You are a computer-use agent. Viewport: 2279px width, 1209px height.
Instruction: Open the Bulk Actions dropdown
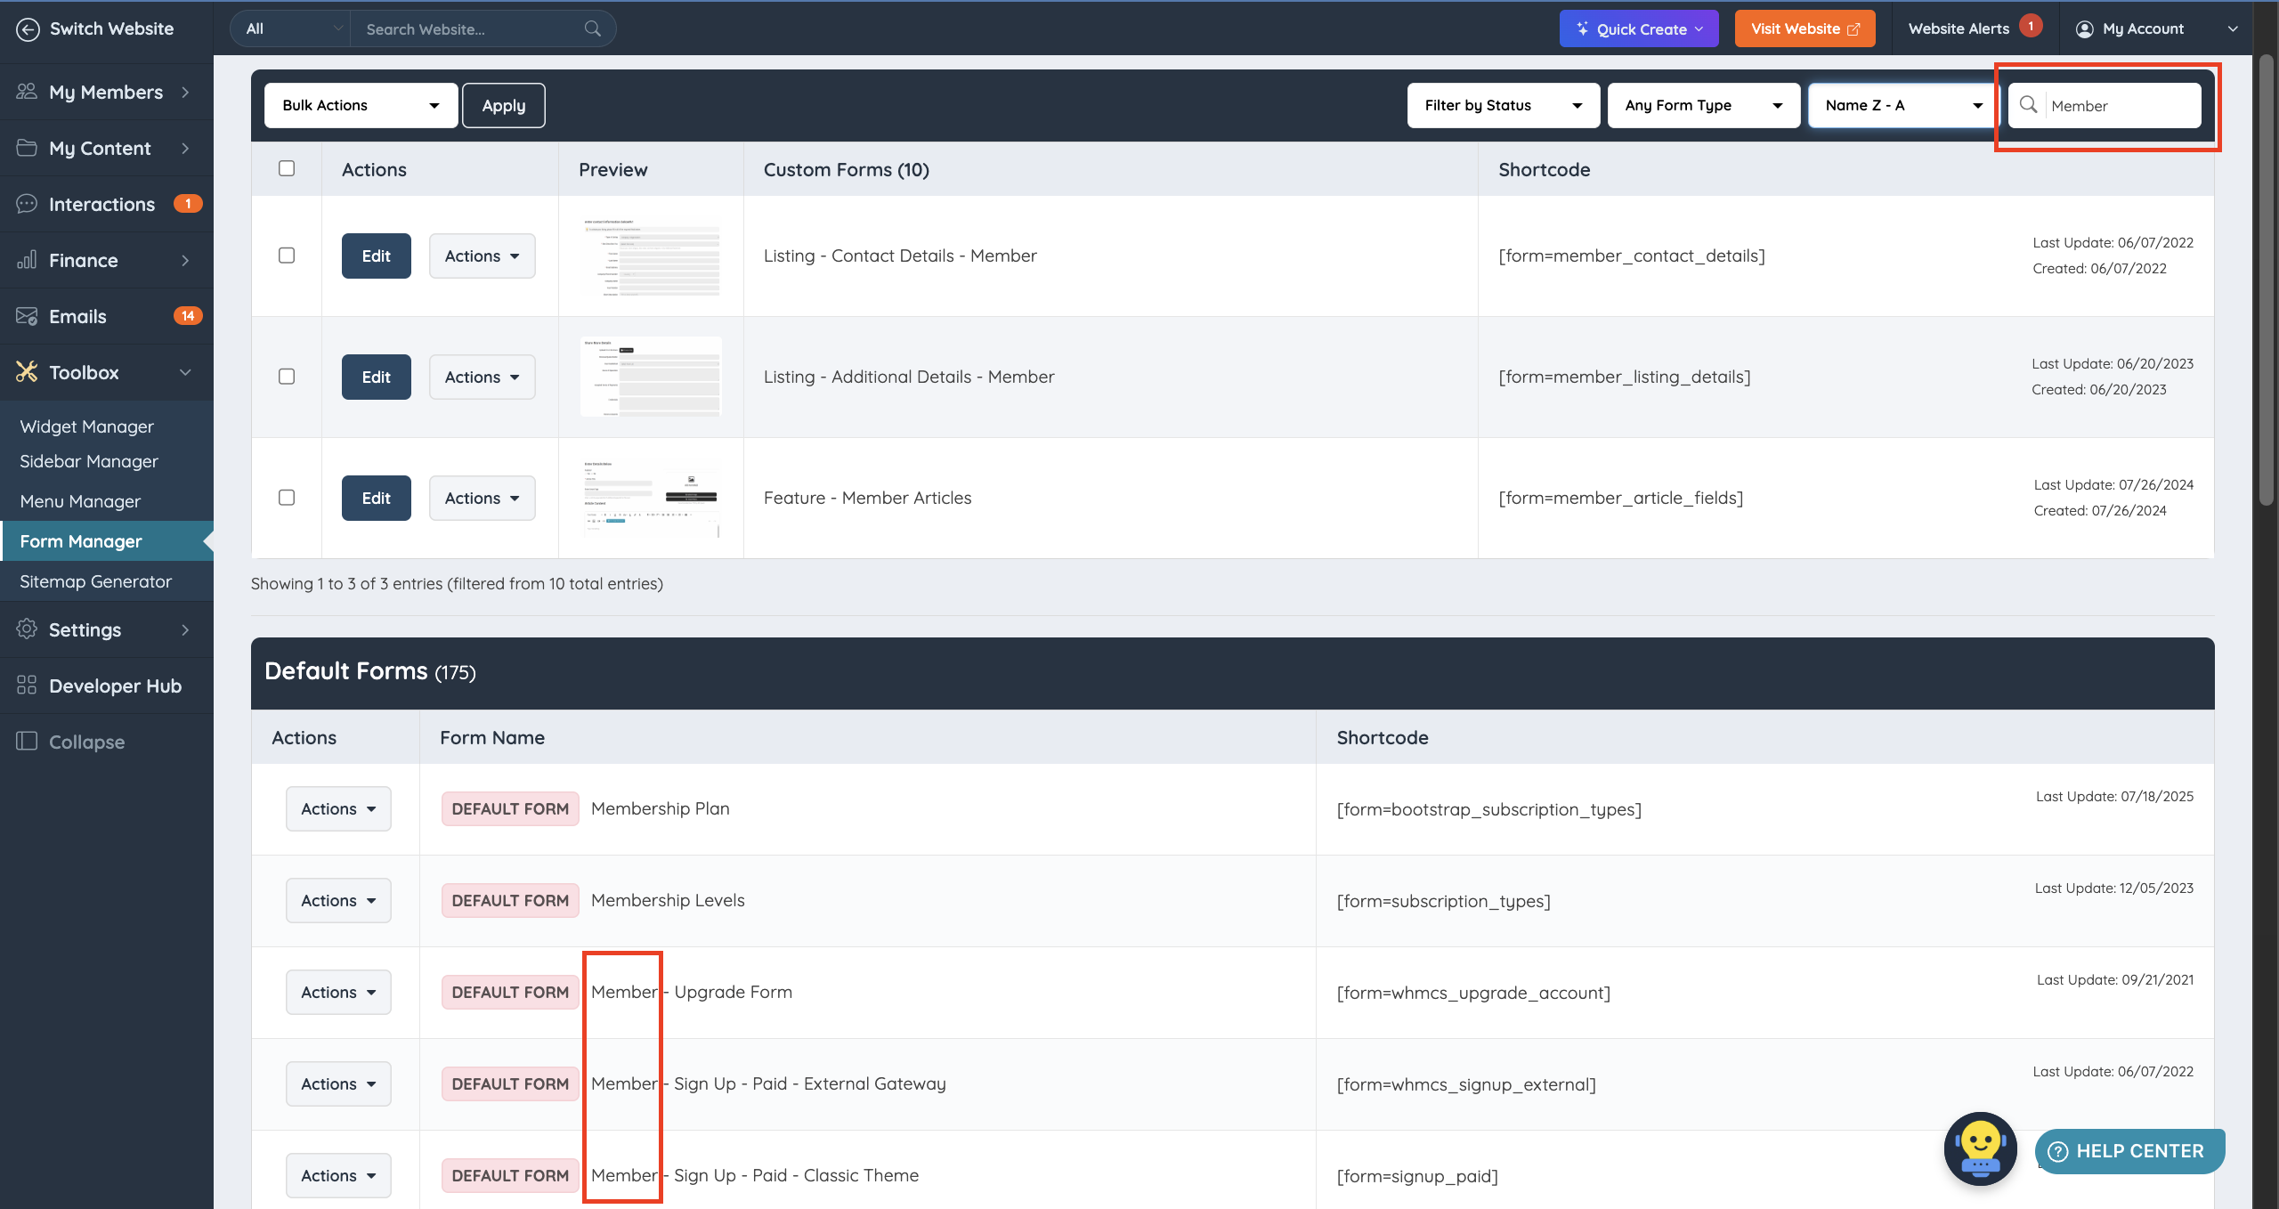[x=361, y=105]
